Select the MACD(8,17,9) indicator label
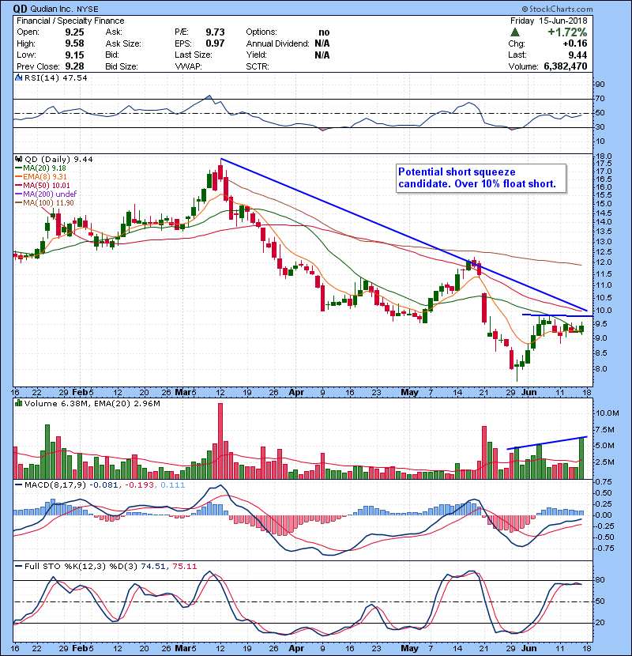 (55, 485)
